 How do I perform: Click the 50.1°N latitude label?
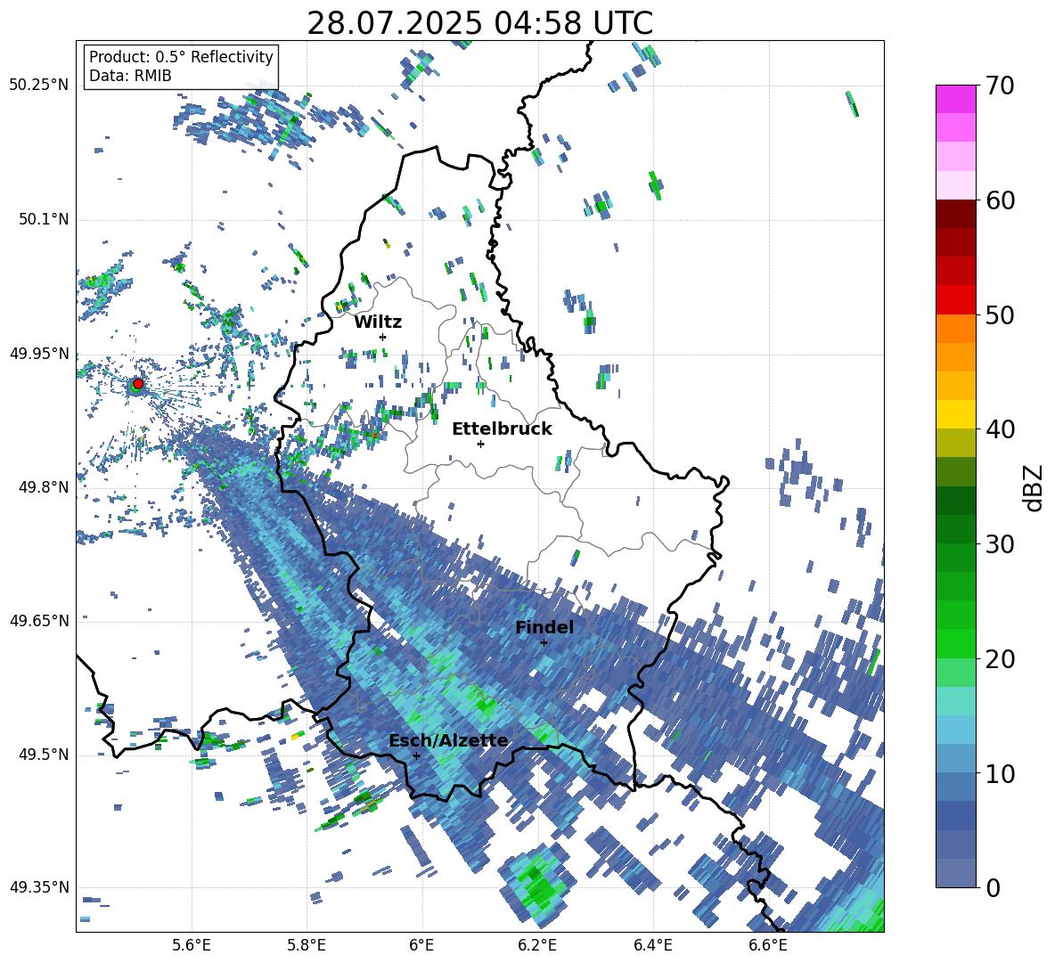coord(45,219)
